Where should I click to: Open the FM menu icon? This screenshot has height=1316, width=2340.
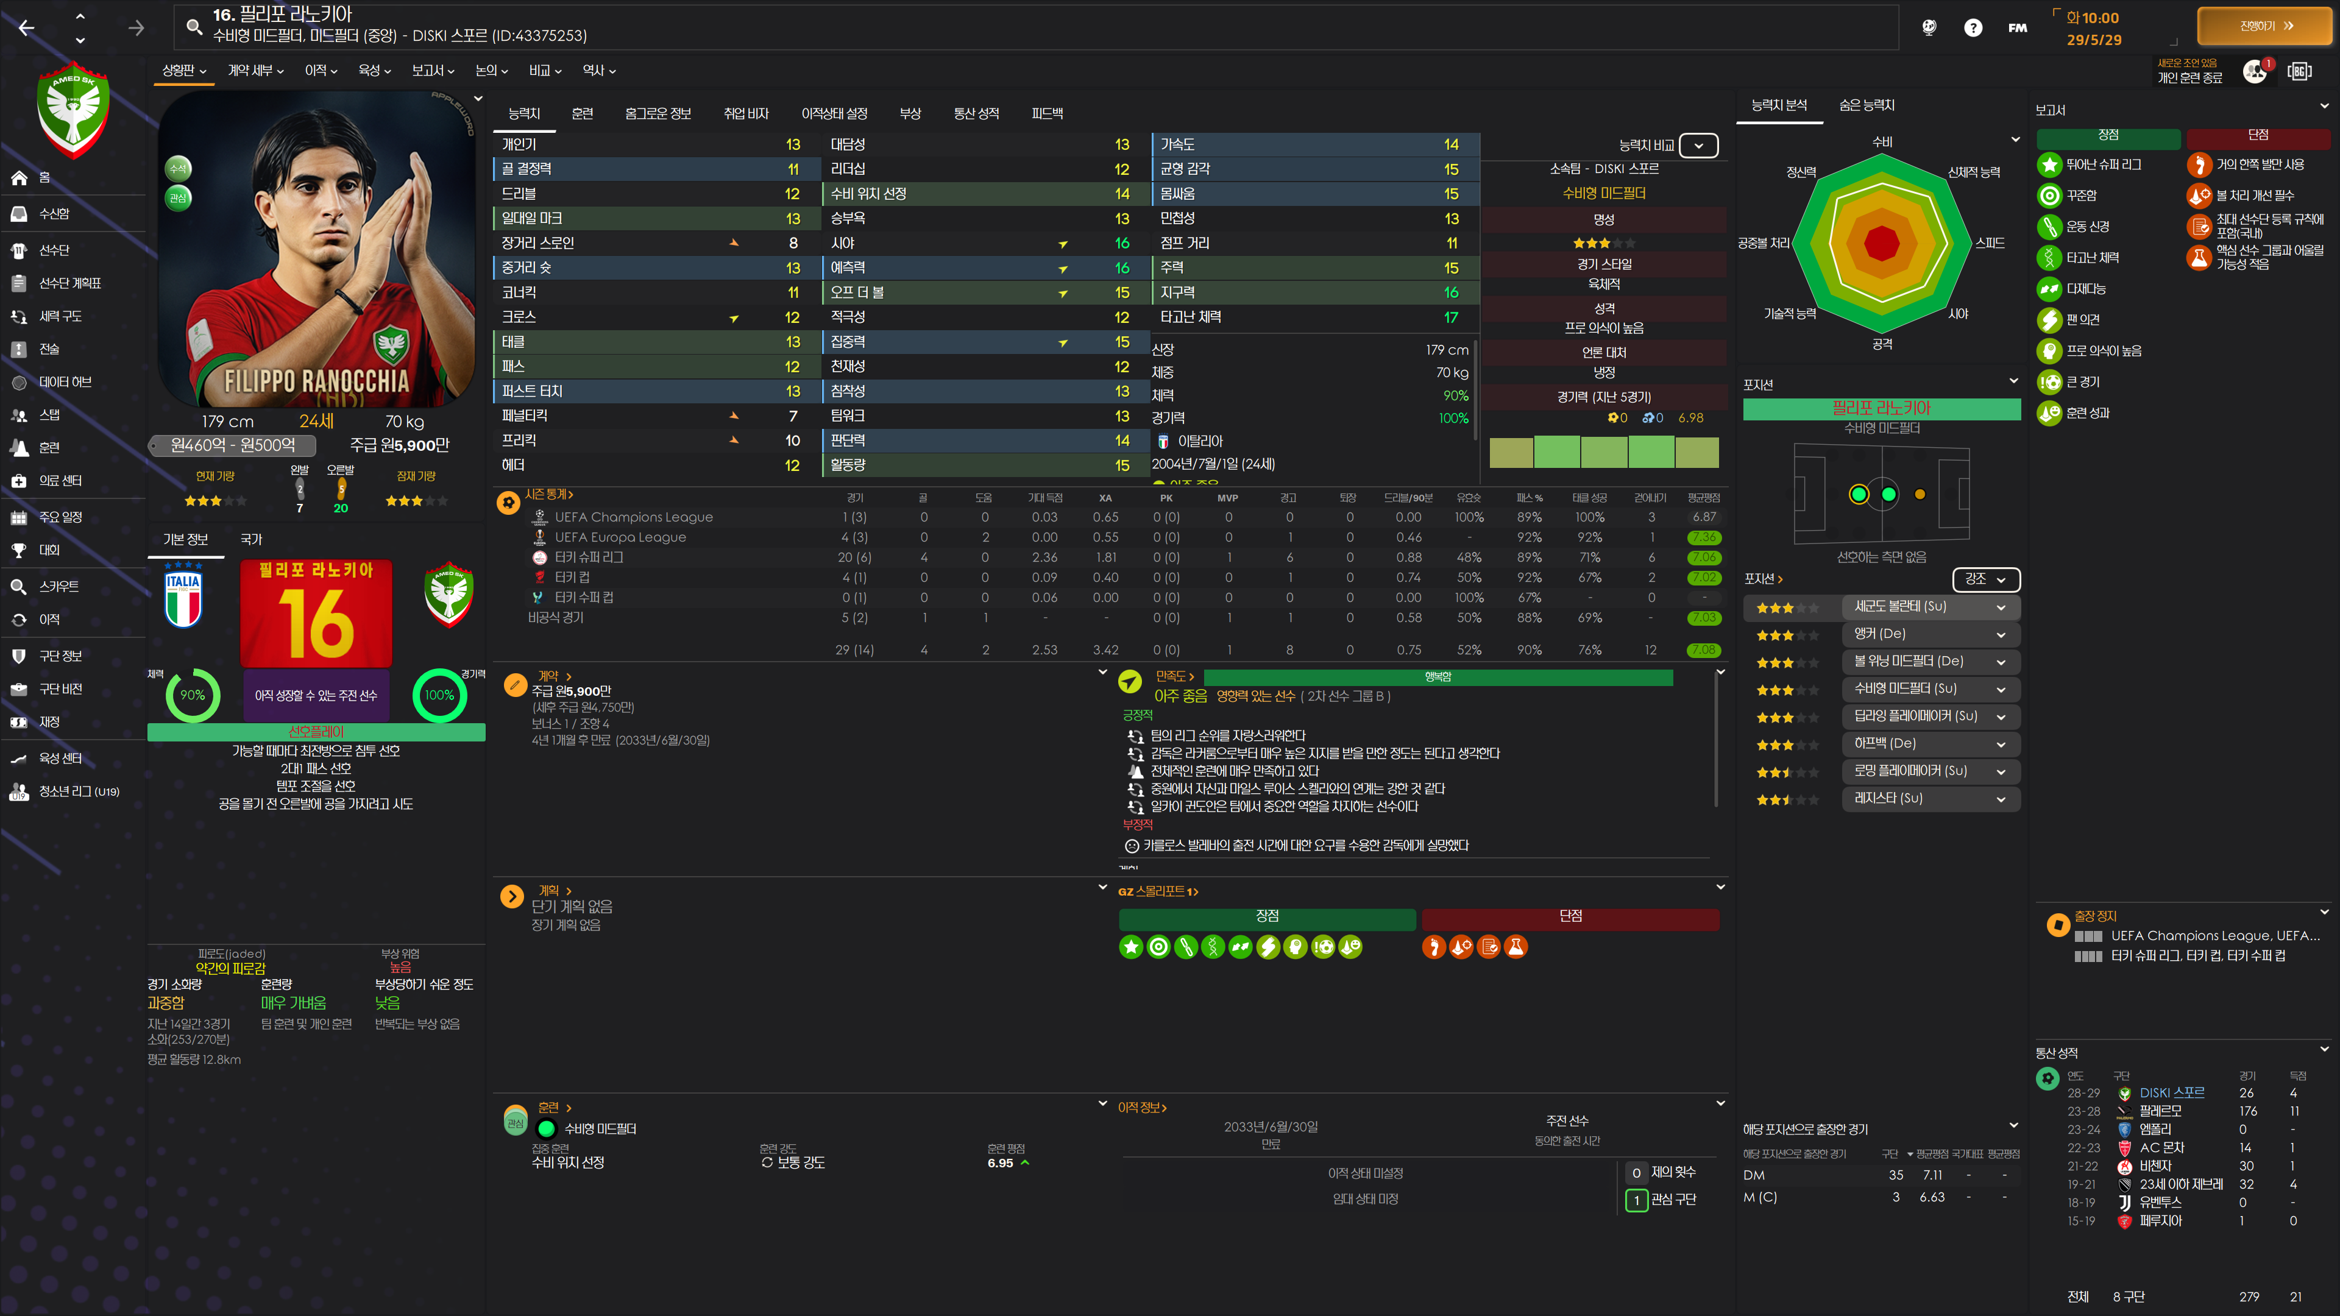pos(2016,28)
